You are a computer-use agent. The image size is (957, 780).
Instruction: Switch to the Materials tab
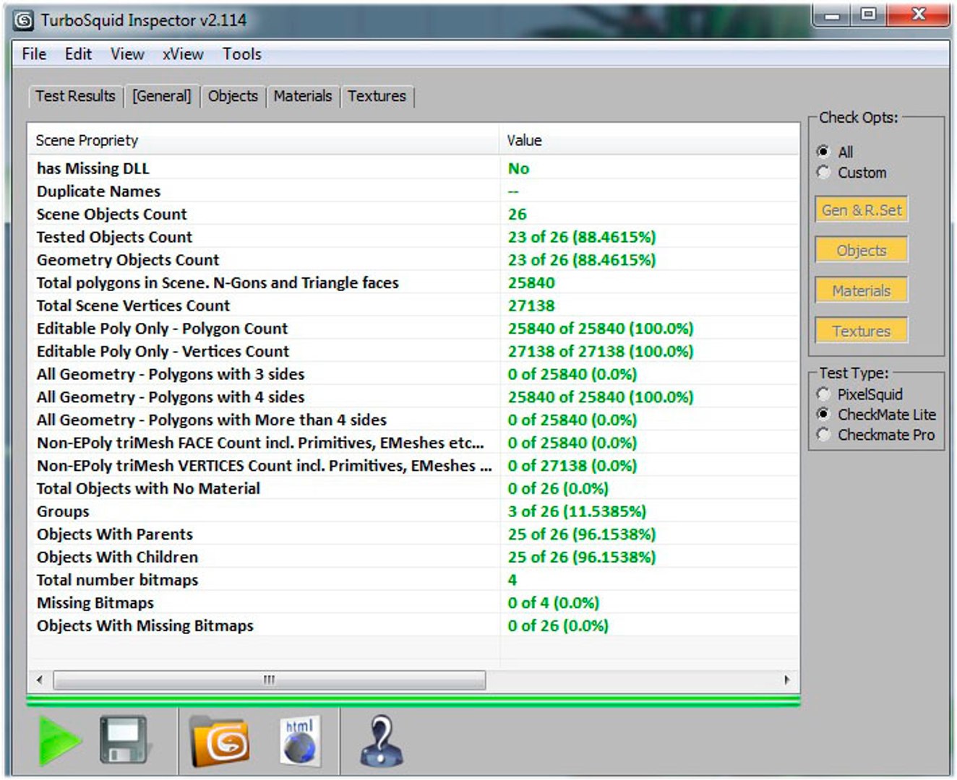point(303,96)
